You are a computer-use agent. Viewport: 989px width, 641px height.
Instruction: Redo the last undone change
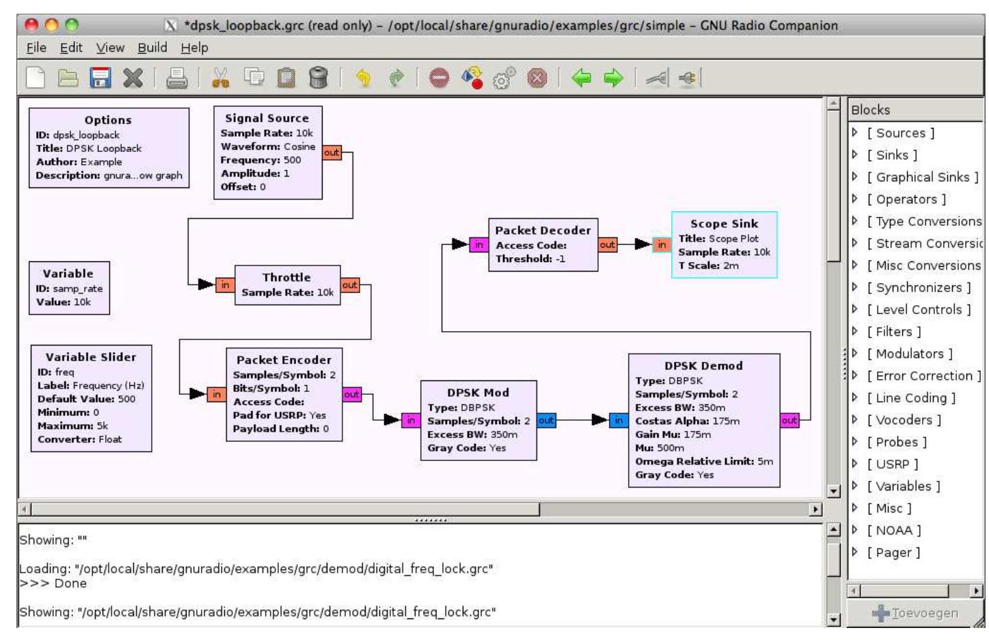(396, 79)
